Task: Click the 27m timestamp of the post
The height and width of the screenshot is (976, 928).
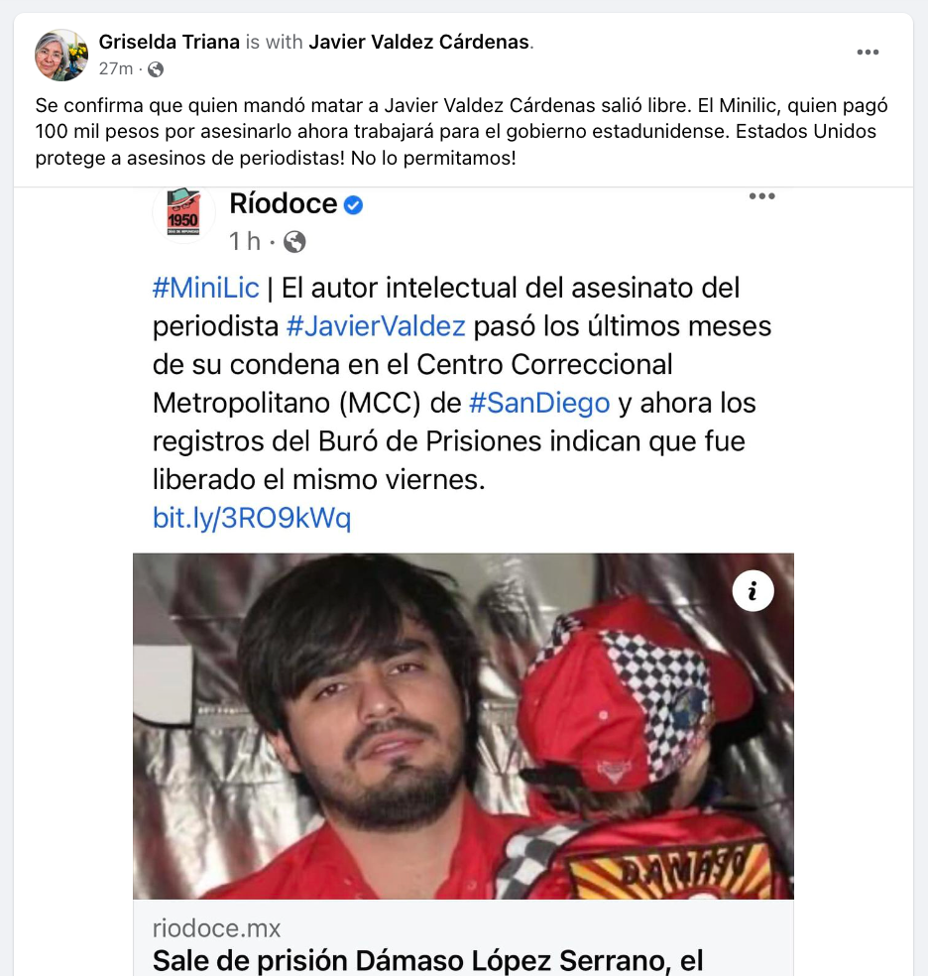Action: pos(116,68)
